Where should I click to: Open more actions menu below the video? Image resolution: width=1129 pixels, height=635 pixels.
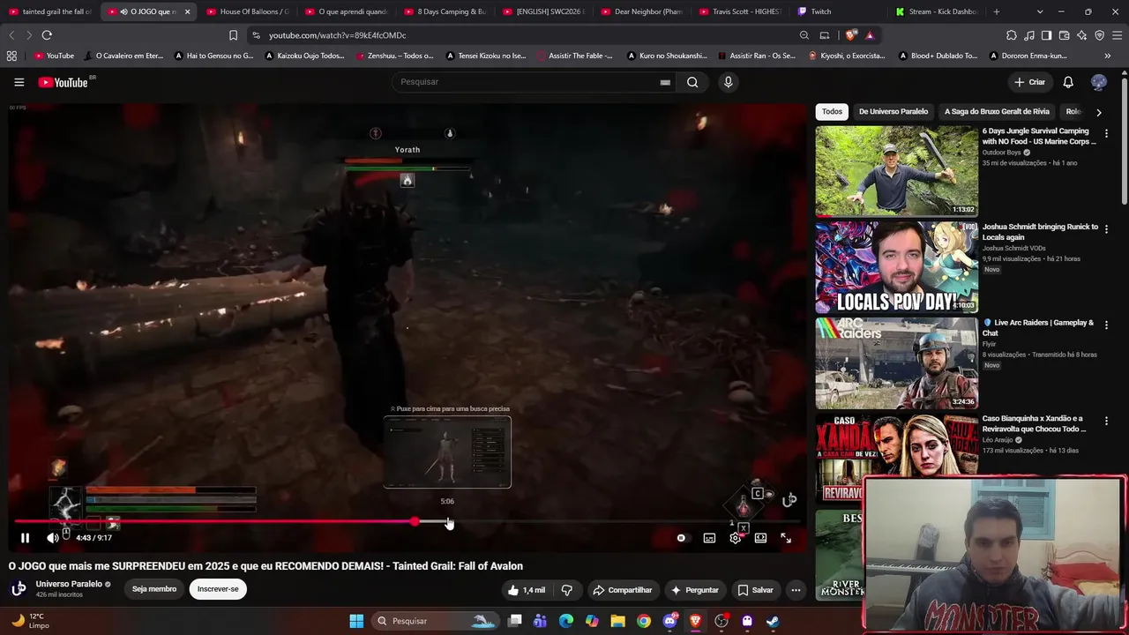point(796,590)
